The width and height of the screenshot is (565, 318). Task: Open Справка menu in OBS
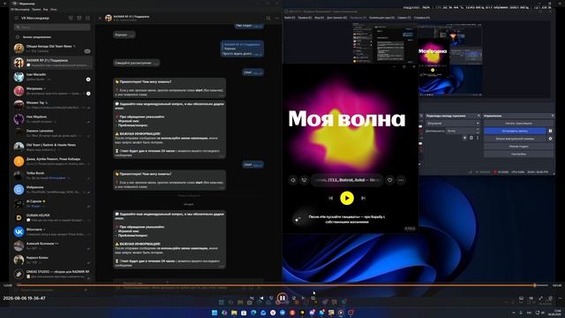pos(422,18)
